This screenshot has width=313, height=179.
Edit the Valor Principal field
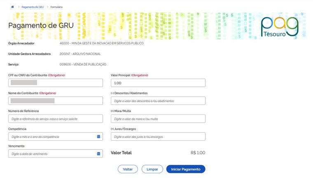pos(158,83)
